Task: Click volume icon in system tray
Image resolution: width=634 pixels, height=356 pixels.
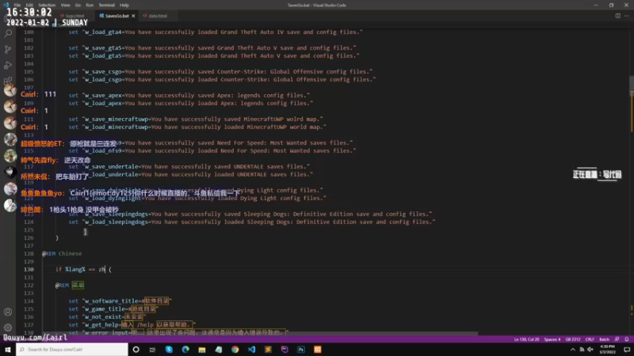Action: 590,350
